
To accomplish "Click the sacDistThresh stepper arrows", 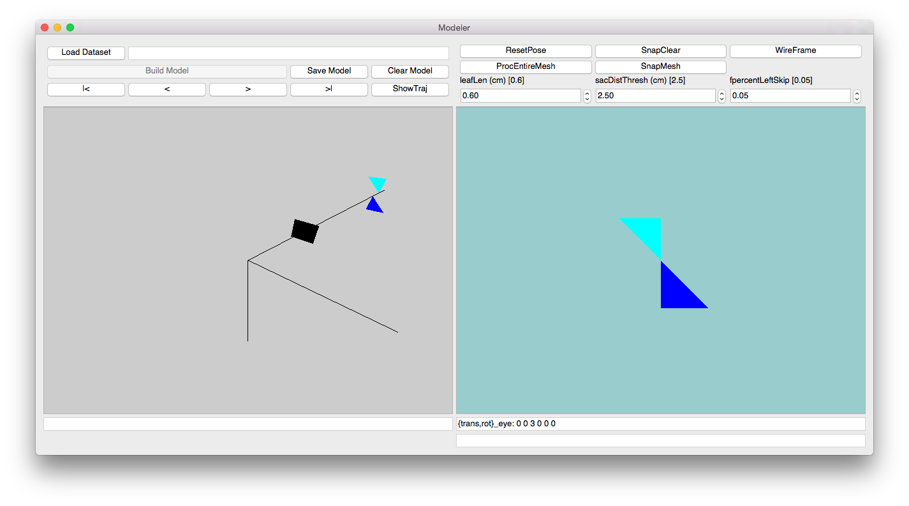I will pyautogui.click(x=722, y=96).
